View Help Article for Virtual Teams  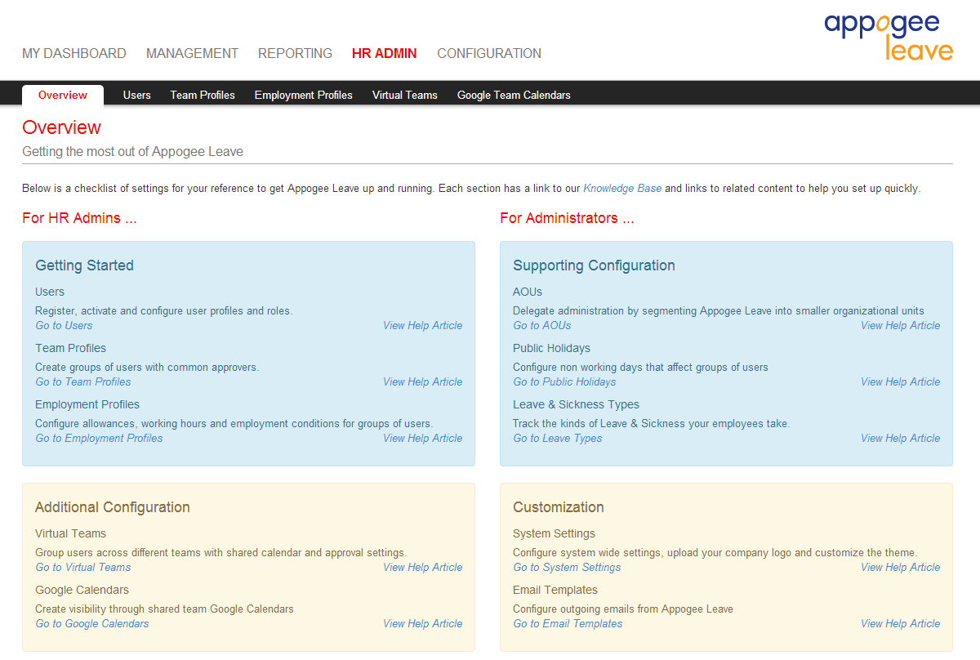(422, 568)
